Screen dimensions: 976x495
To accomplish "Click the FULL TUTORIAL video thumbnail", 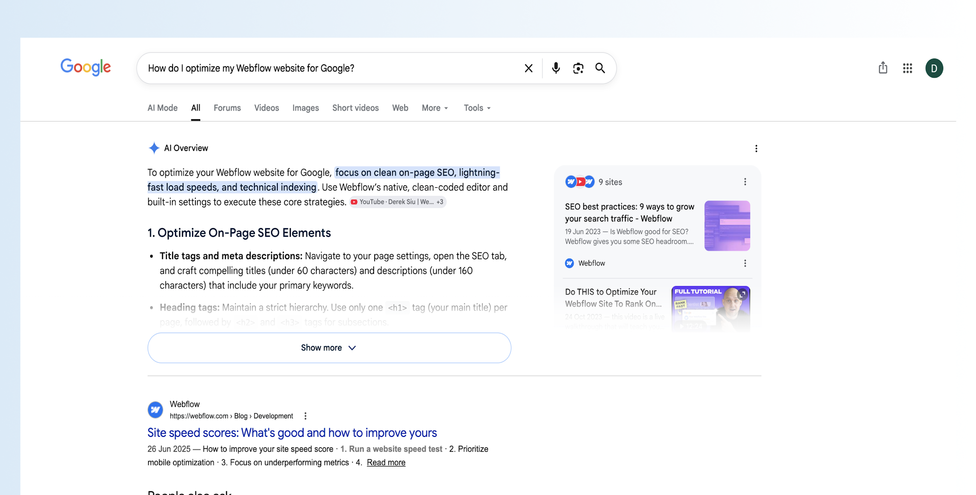I will (x=711, y=309).
